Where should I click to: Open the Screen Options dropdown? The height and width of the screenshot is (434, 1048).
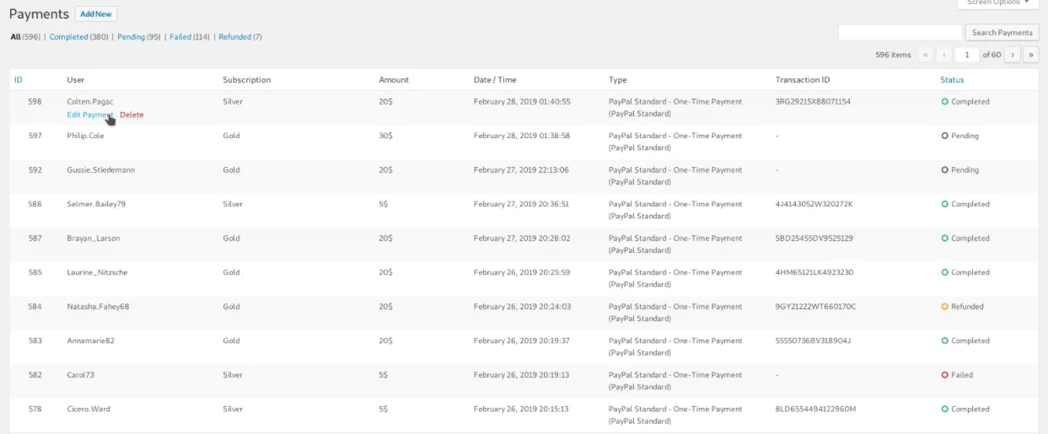pyautogui.click(x=997, y=3)
